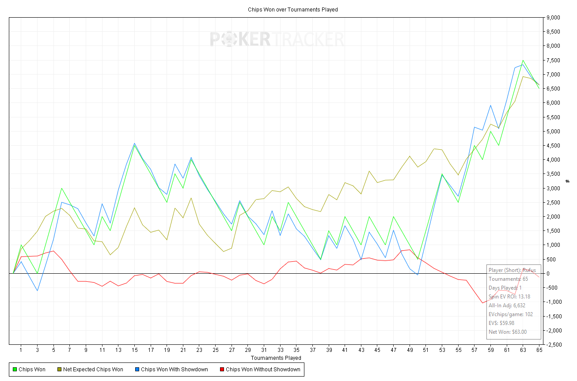Select the 'Chips Won' legend label
This screenshot has width=577, height=381.
coord(32,370)
